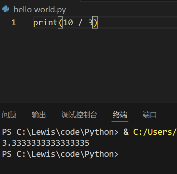
Task: Open the 输出 panel tab
Action: (x=39, y=115)
